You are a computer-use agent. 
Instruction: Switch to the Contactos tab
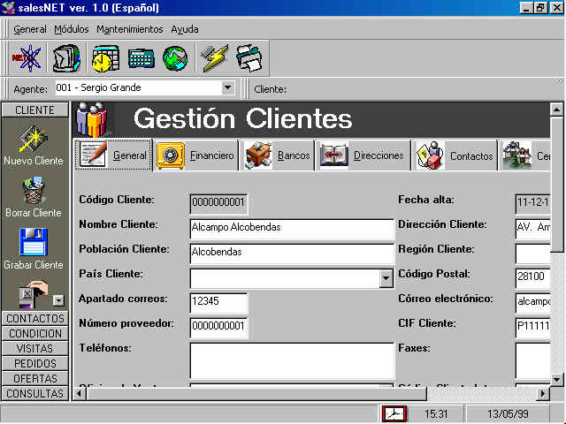pyautogui.click(x=455, y=155)
